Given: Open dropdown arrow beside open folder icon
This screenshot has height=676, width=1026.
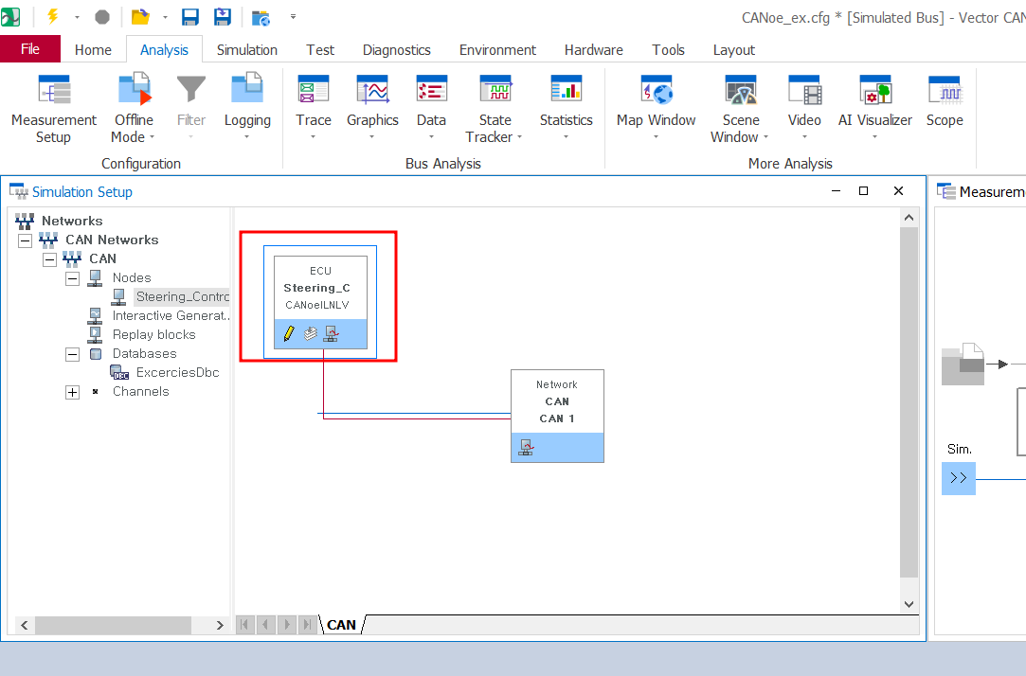Looking at the screenshot, I should [x=165, y=17].
